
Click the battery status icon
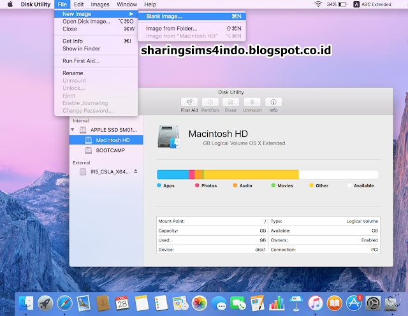(343, 4)
